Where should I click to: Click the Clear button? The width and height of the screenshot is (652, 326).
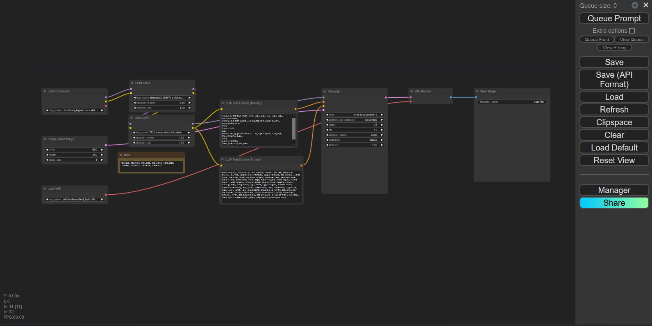tap(614, 135)
